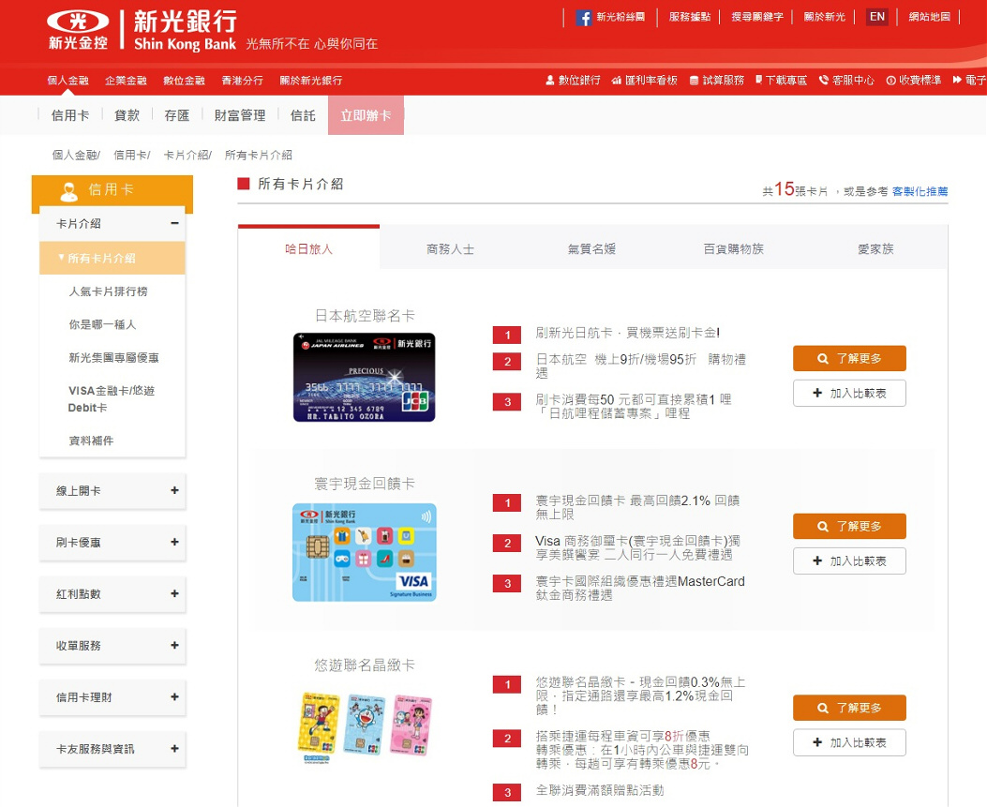The image size is (987, 807).
Task: Switch to the 氣質名媛 tab
Action: click(x=591, y=248)
